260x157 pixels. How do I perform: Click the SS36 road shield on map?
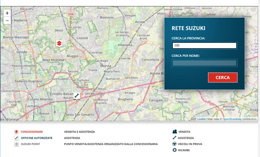pyautogui.click(x=71, y=14)
